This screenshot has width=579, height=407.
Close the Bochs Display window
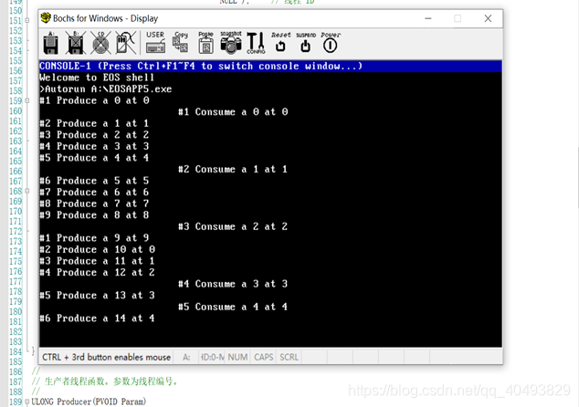tap(489, 18)
